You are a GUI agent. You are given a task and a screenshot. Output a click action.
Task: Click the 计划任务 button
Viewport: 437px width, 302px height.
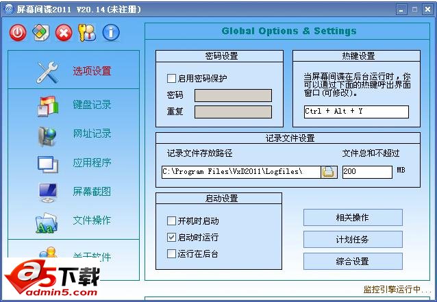(x=353, y=239)
